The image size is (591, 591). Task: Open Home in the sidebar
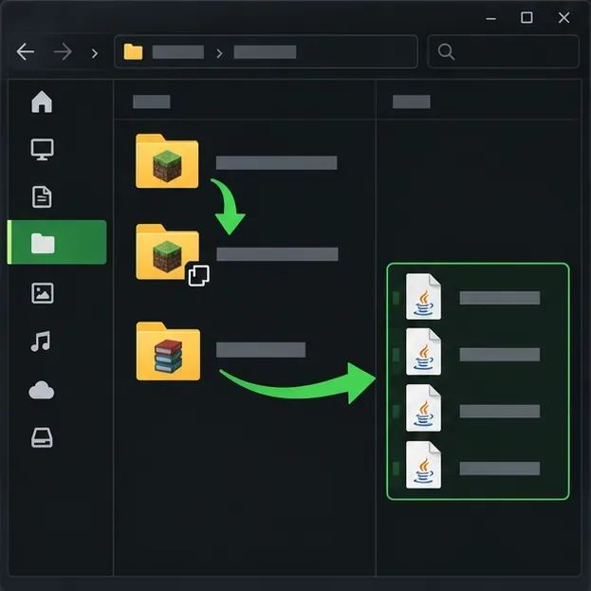tap(42, 102)
